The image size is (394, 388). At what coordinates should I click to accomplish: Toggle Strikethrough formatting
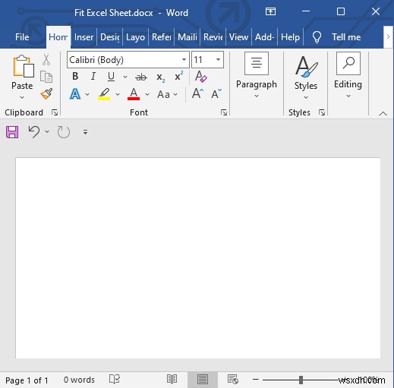pyautogui.click(x=141, y=77)
